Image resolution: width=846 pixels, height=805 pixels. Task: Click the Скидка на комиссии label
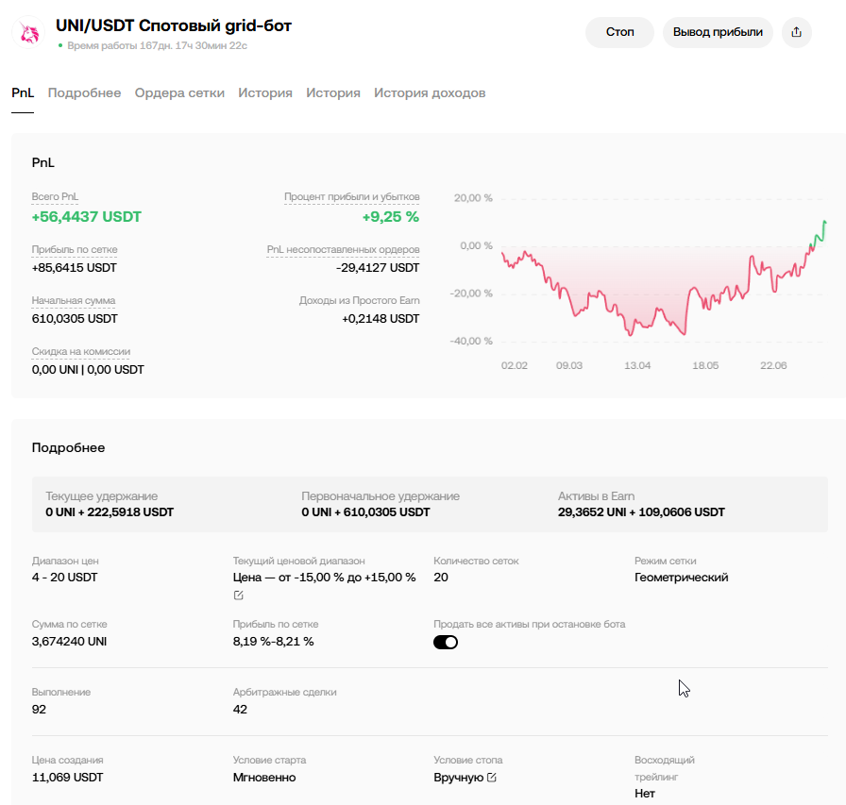[81, 352]
